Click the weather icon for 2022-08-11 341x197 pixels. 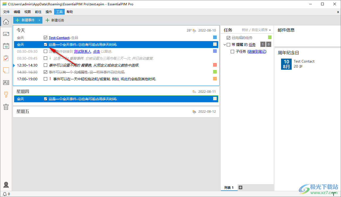click(x=195, y=91)
